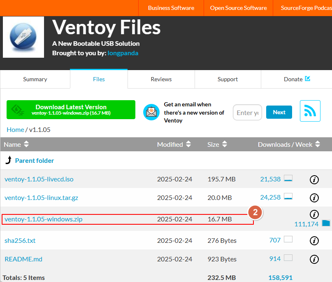This screenshot has height=282, width=332.
Task: Click the external link icon beside Donate
Action: 307,78
